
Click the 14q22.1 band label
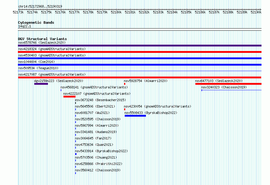coord(25,26)
